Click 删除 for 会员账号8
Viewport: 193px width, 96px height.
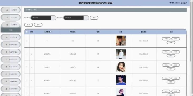point(171,56)
